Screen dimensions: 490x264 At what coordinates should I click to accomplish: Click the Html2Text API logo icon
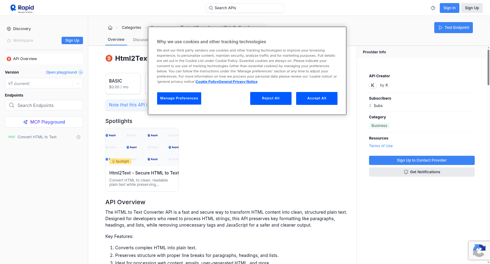[x=109, y=58]
